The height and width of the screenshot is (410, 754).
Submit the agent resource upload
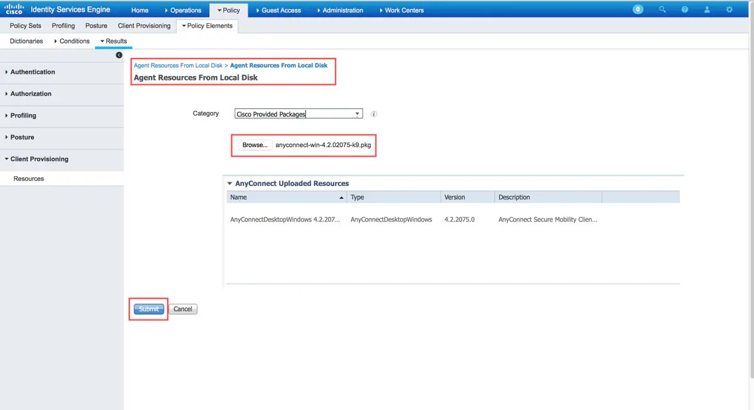click(x=149, y=309)
